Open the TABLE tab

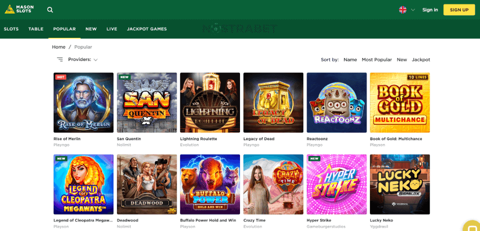pos(36,29)
